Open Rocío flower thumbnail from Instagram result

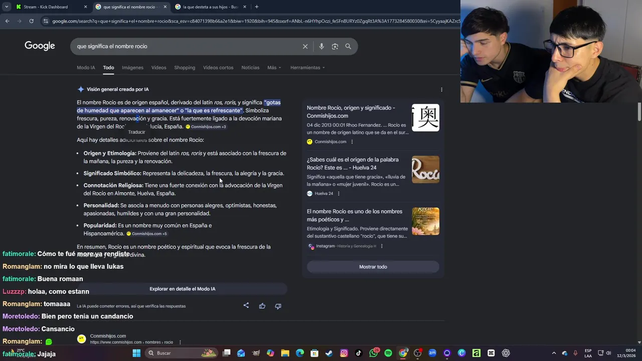[425, 221]
